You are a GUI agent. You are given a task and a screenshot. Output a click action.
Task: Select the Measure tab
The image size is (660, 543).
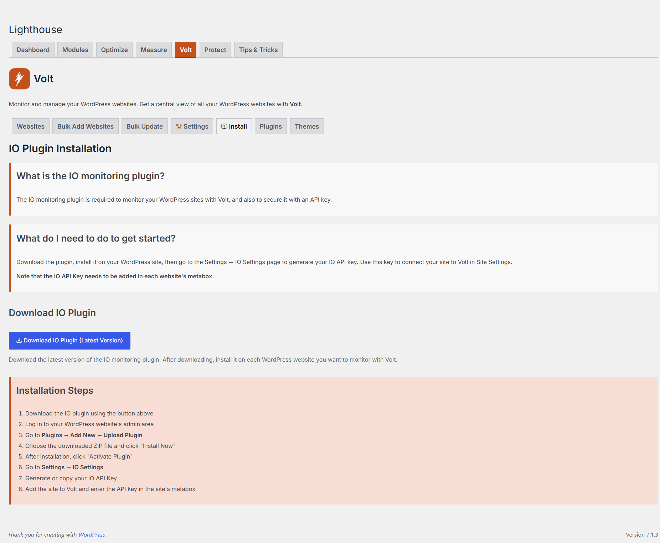coord(154,50)
